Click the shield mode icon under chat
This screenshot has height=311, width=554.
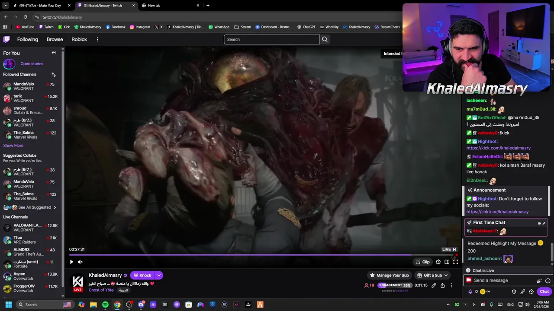(x=514, y=292)
